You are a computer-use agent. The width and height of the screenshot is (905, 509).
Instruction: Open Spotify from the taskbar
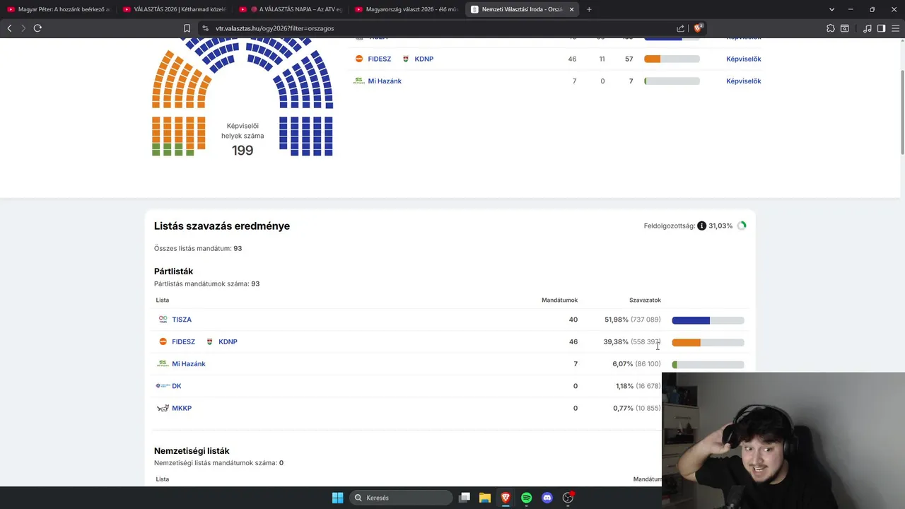(526, 498)
